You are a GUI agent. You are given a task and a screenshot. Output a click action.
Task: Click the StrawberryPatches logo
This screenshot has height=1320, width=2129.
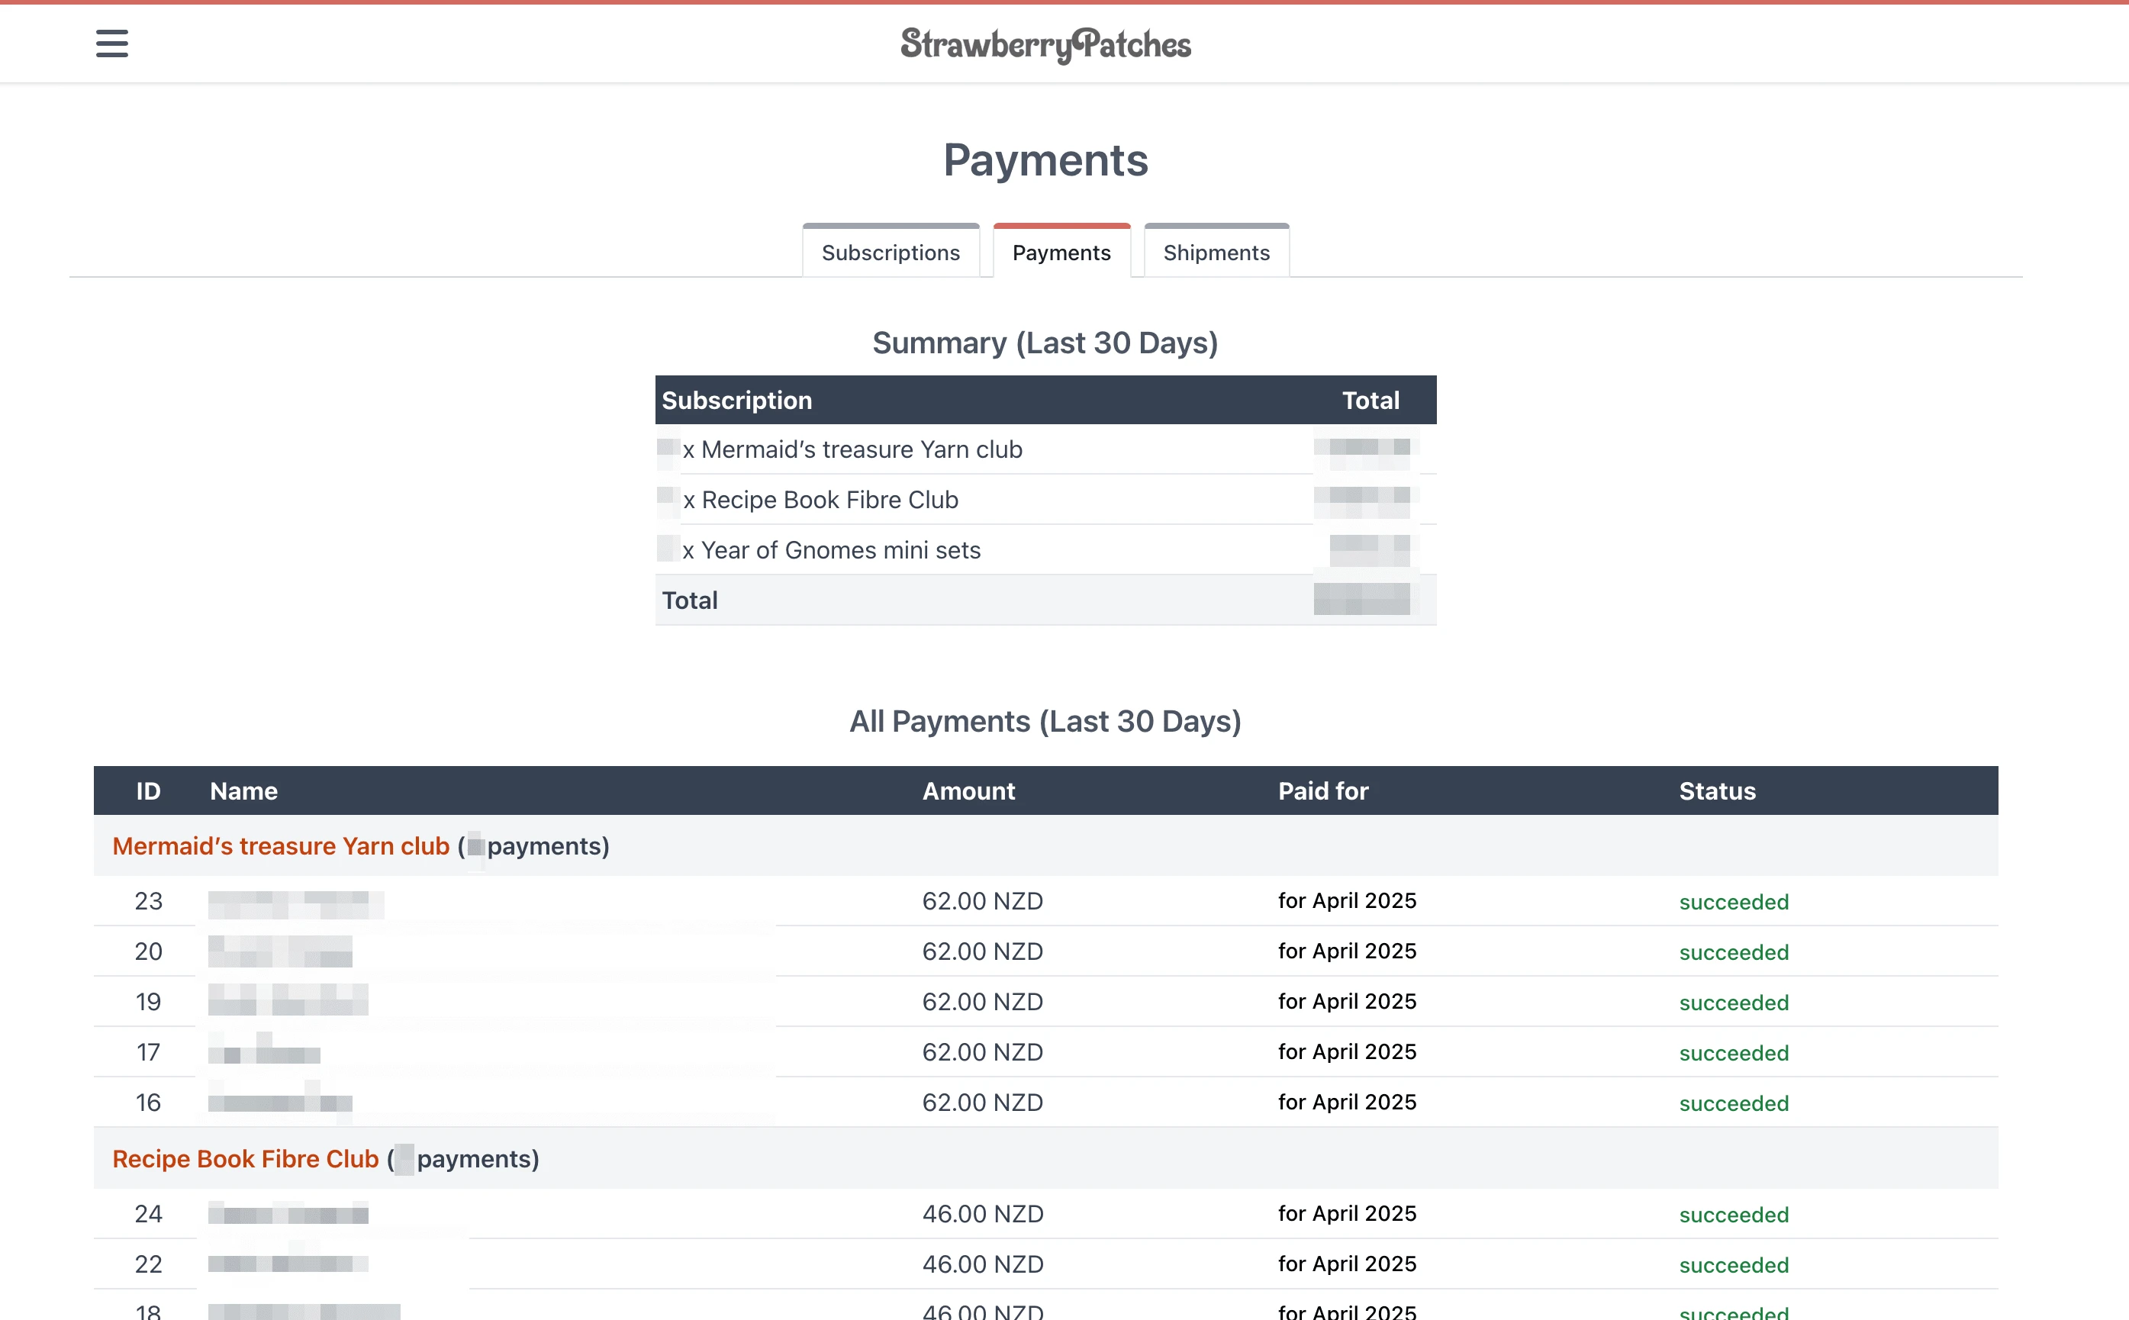[1045, 43]
